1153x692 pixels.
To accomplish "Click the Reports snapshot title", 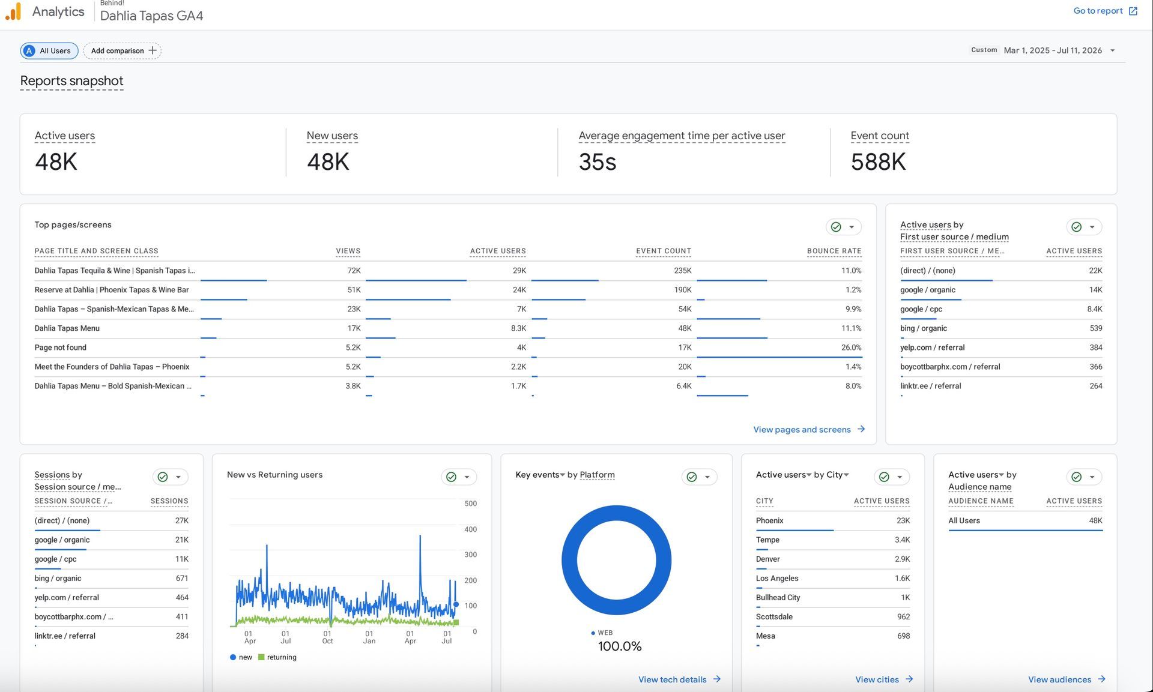I will [x=71, y=80].
